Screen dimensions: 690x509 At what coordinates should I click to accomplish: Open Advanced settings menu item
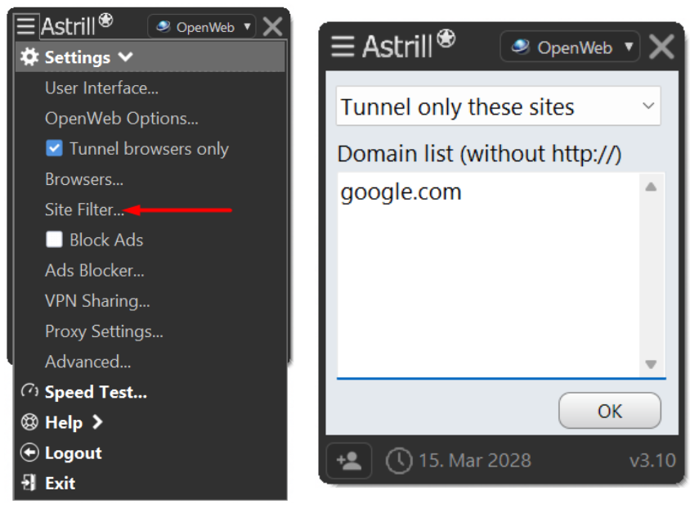pos(88,362)
